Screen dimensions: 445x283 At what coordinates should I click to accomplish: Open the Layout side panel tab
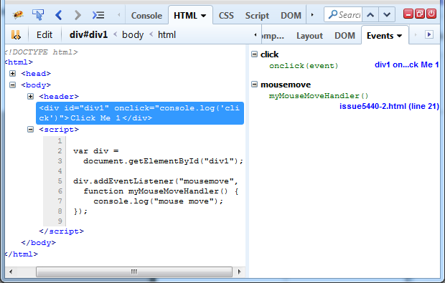click(x=309, y=36)
